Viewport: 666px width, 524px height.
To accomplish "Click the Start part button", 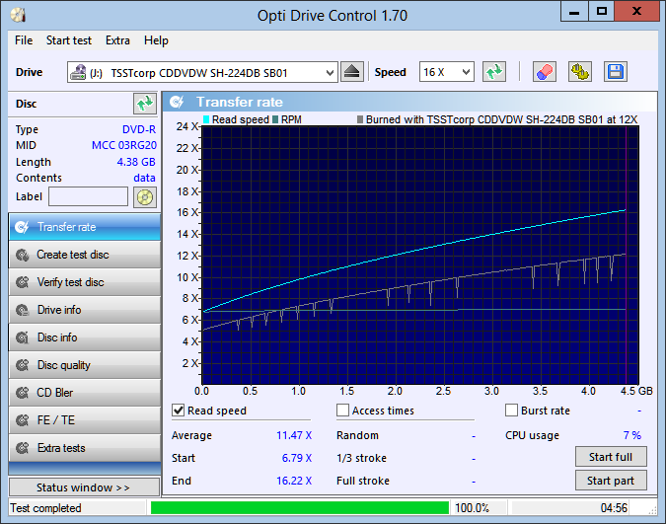I will click(x=611, y=481).
